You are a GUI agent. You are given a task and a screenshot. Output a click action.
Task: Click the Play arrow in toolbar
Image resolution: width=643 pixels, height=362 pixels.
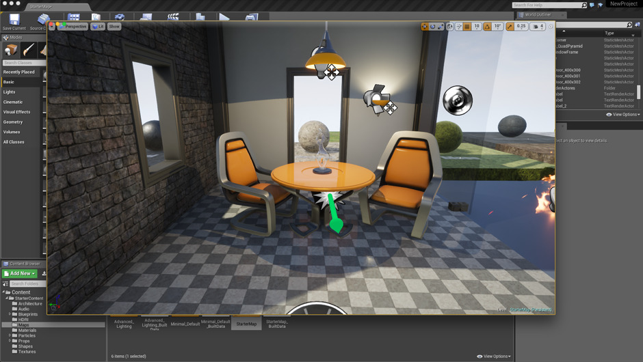tap(224, 17)
